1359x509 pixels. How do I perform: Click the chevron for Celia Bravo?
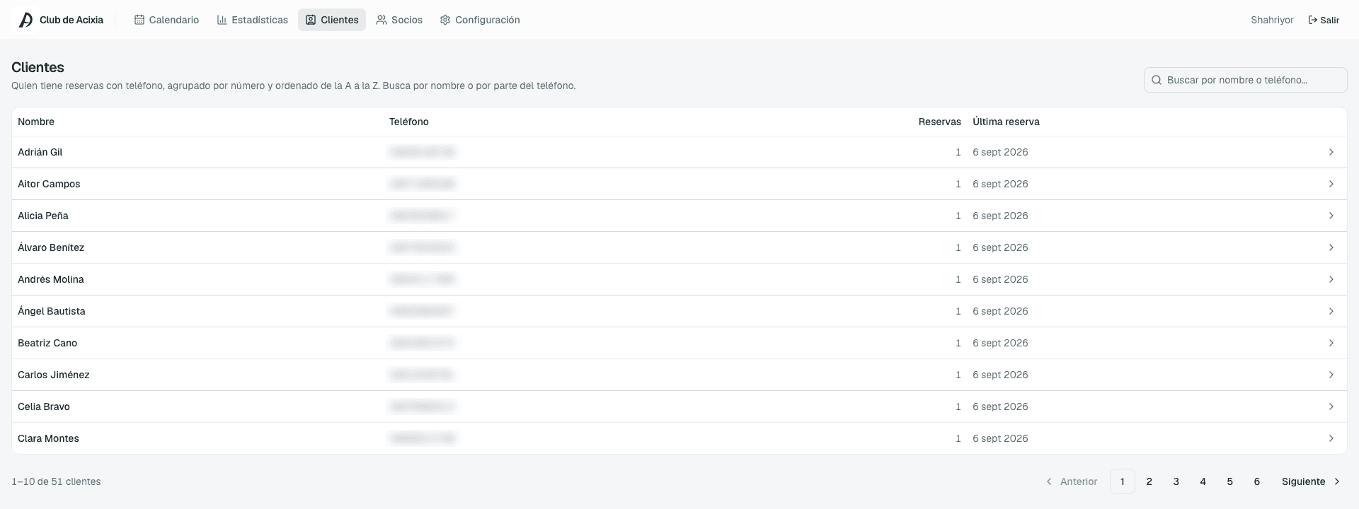point(1331,406)
